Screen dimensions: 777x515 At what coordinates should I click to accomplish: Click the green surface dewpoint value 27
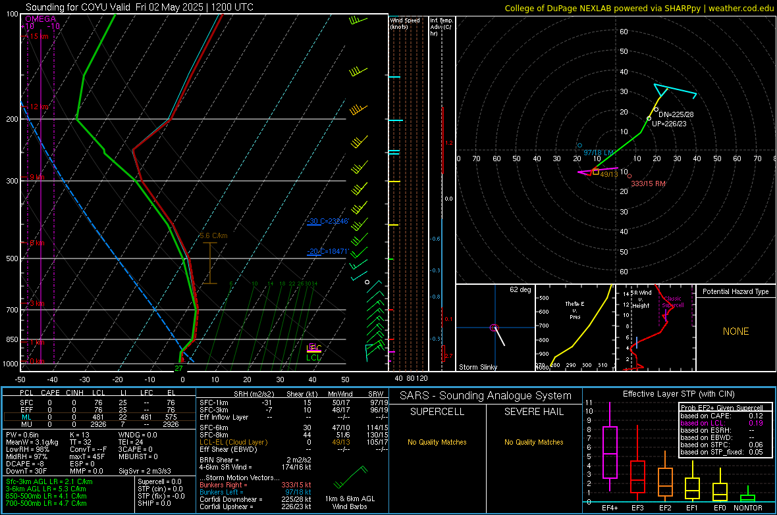pos(178,368)
